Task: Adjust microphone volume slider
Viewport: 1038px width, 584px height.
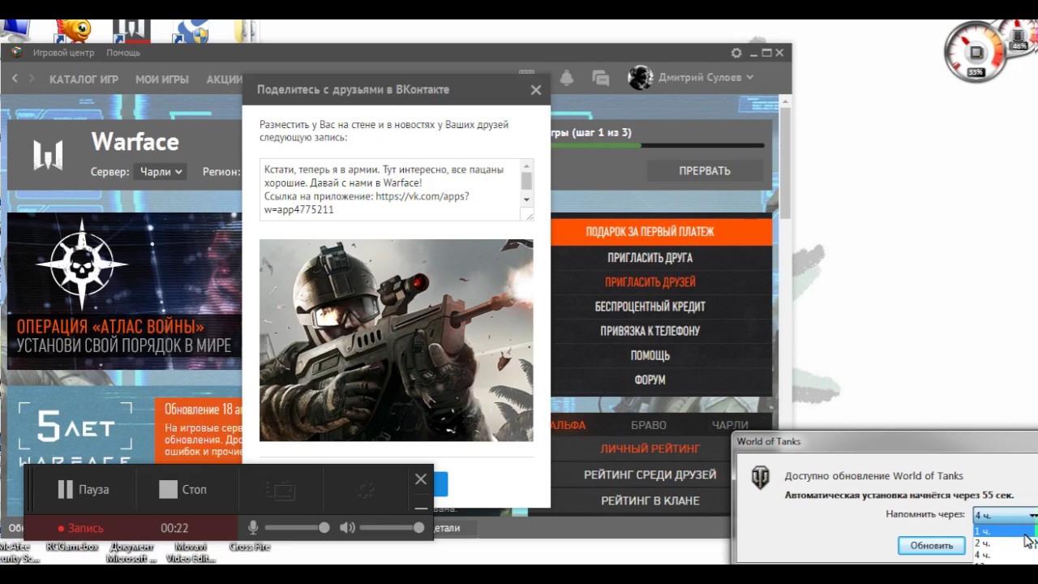Action: point(297,528)
